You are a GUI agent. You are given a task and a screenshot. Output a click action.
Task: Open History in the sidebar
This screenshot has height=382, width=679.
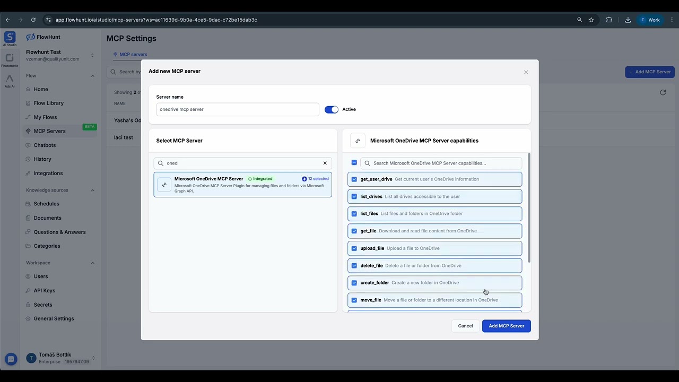(42, 159)
